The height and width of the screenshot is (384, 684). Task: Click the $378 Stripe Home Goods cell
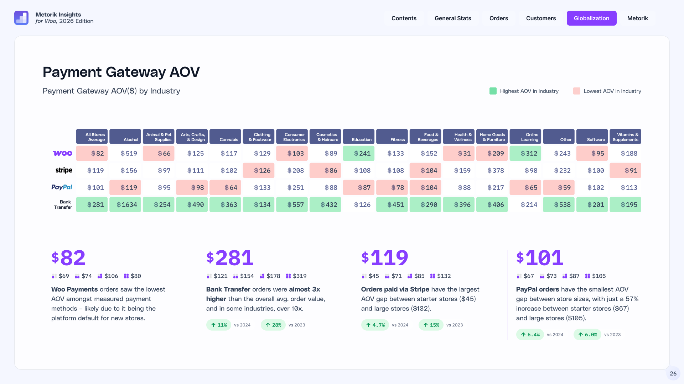tap(492, 170)
